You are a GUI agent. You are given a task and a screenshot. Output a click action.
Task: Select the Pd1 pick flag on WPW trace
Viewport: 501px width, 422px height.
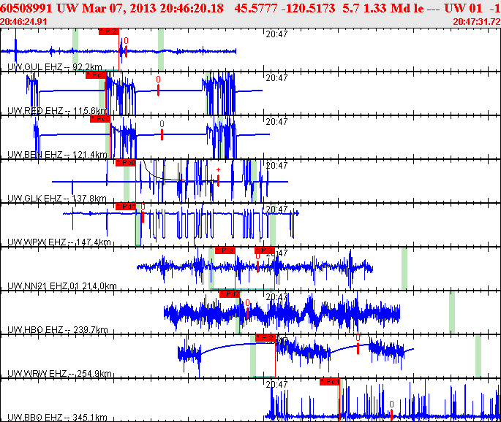pos(126,207)
